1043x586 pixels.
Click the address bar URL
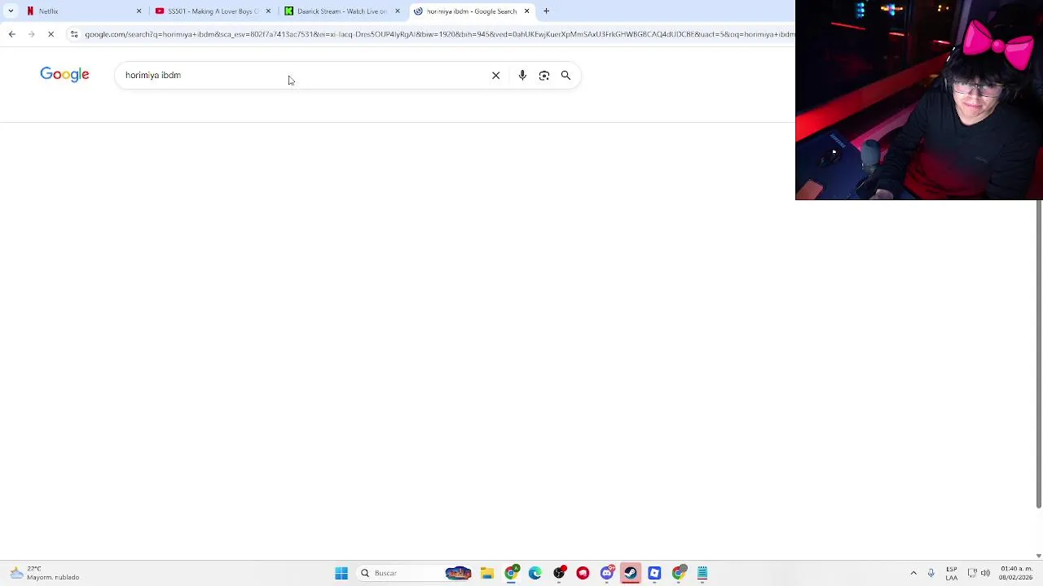pyautogui.click(x=438, y=34)
